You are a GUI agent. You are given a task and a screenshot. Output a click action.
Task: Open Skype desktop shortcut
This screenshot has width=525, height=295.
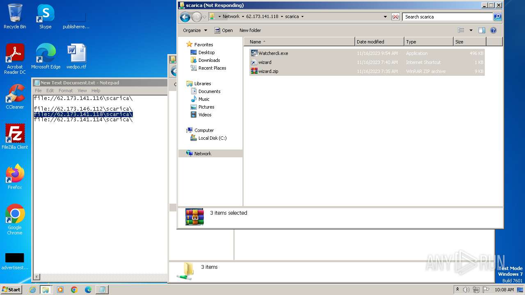(46, 16)
